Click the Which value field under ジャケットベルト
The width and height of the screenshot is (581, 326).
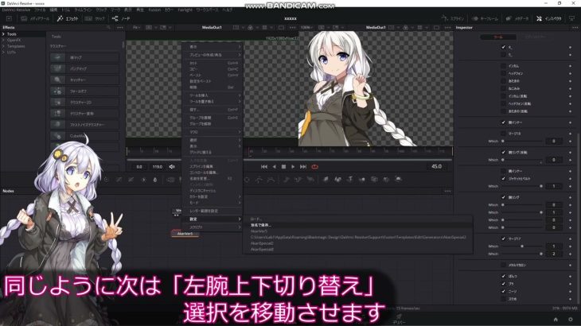[x=554, y=186]
